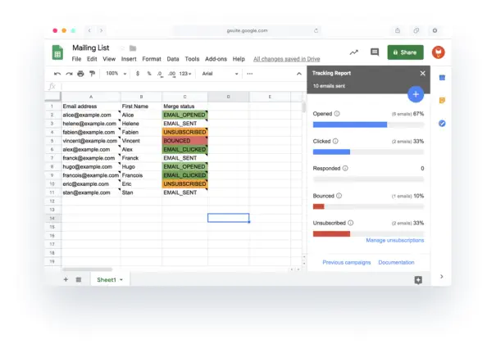The width and height of the screenshot is (496, 353).
Task: Open the Manage unsubscriptions link
Action: [394, 240]
